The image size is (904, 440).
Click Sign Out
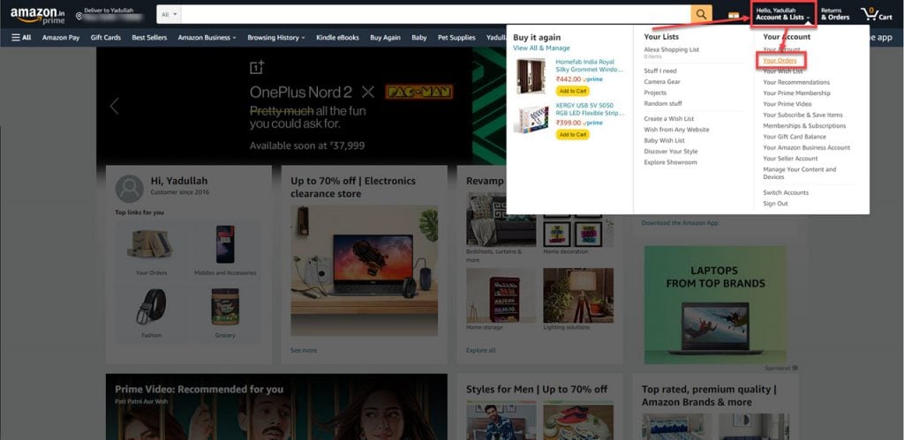[775, 204]
